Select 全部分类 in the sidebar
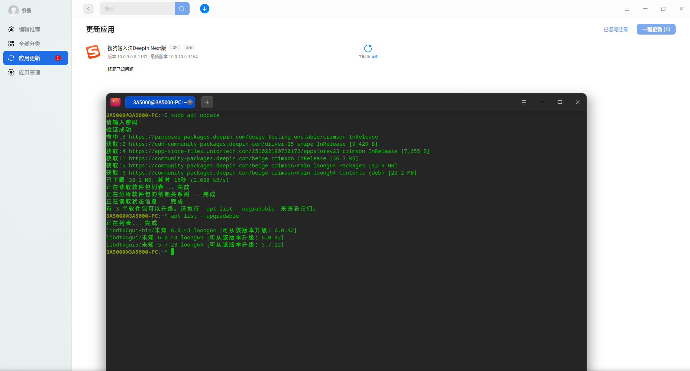The height and width of the screenshot is (371, 690). 35,44
